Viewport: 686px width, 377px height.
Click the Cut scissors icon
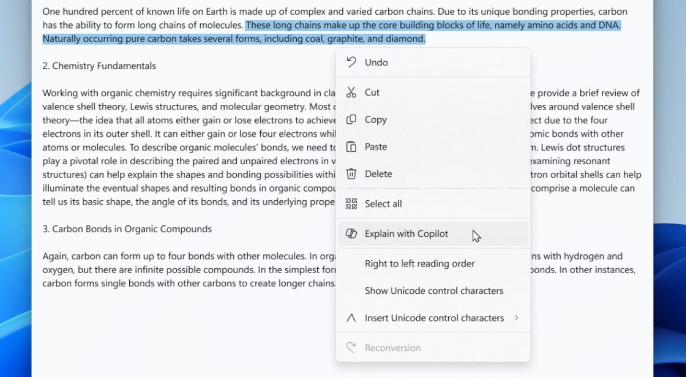352,92
